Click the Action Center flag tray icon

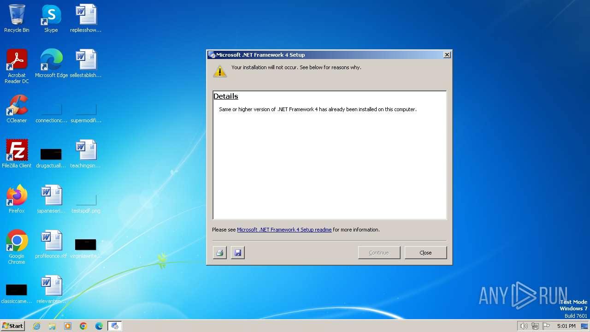[x=546, y=326]
